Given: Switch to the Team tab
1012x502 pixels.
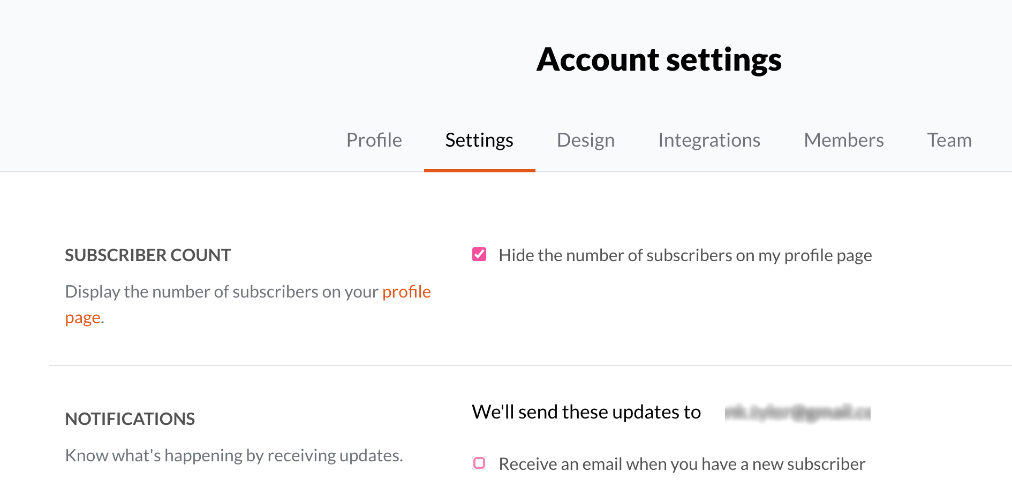Looking at the screenshot, I should point(949,140).
